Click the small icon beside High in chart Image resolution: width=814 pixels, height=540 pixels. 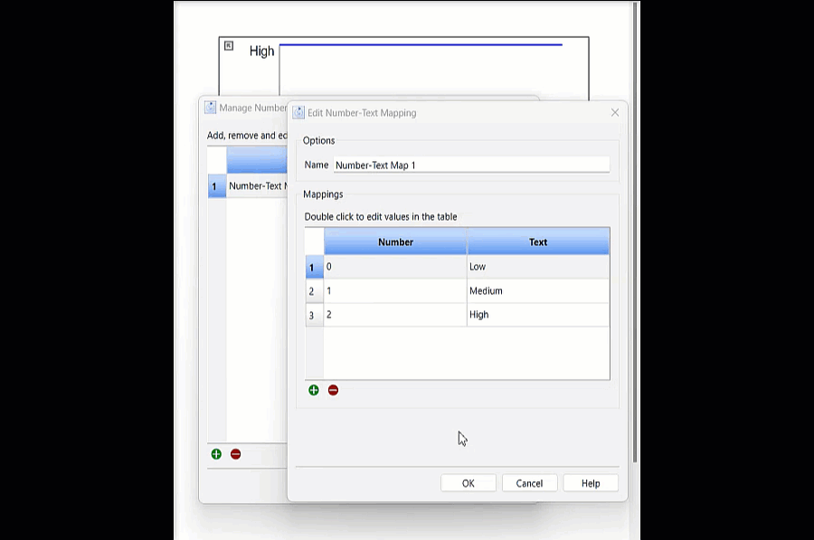[229, 46]
